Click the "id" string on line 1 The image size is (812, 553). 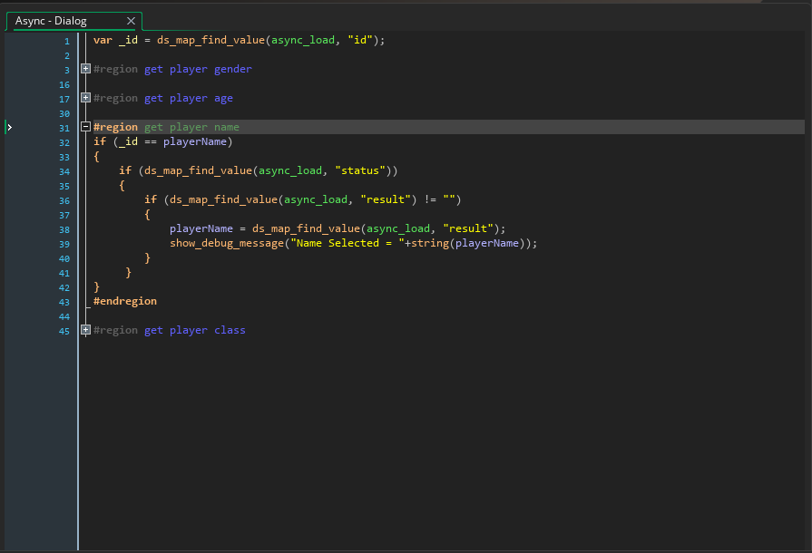pyautogui.click(x=360, y=40)
